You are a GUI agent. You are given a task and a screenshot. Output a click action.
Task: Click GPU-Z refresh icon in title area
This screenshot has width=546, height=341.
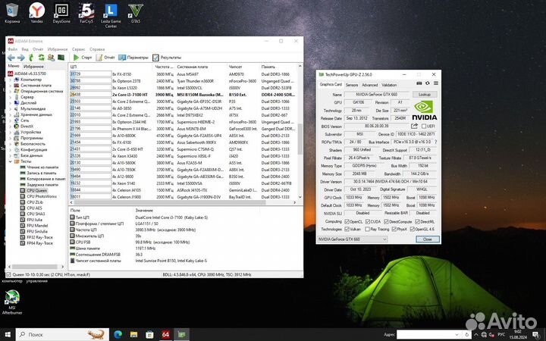point(427,83)
